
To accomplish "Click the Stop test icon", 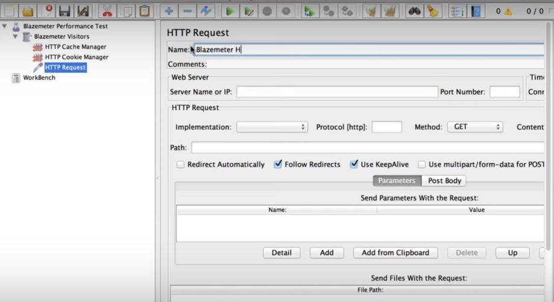I will (x=268, y=11).
